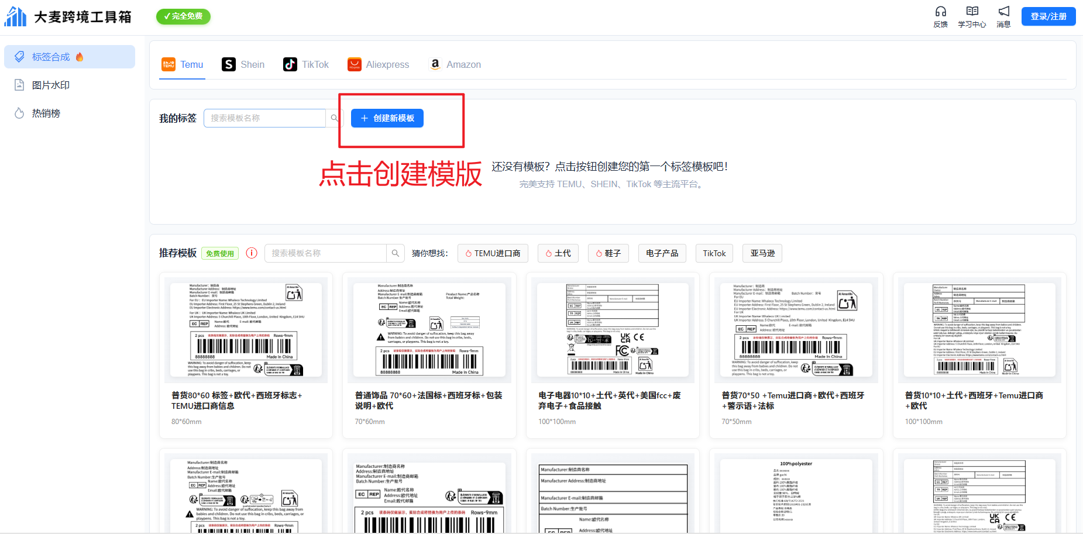Click the 猜你想找 label
This screenshot has height=534, width=1083.
coord(430,253)
